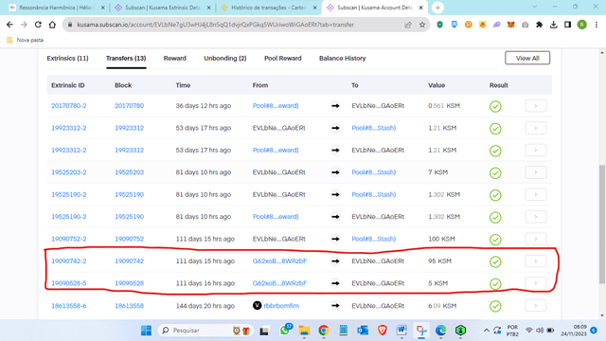The width and height of the screenshot is (606, 341).
Task: Show hidden system tray icons
Action: point(486,331)
